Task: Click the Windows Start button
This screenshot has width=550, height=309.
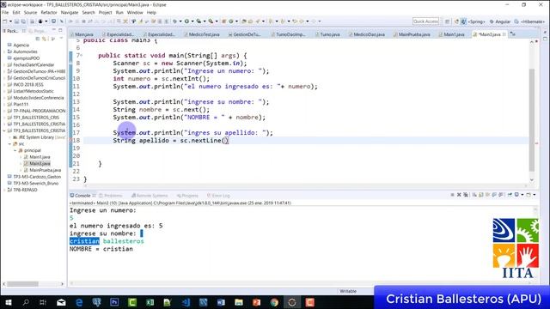Action: point(8,302)
